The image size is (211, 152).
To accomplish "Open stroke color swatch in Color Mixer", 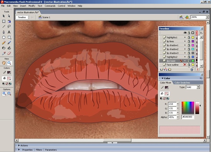I will [166, 87].
